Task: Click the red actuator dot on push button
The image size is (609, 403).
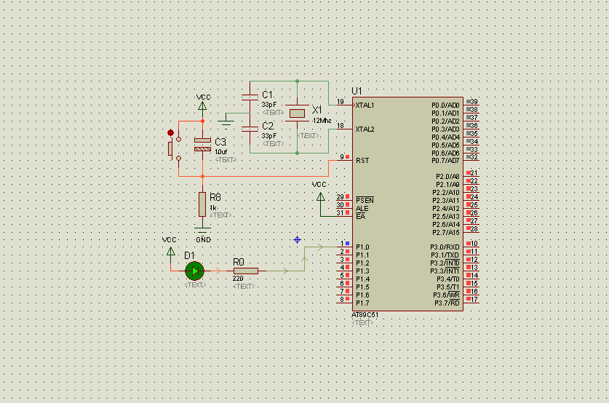Action: 170,133
